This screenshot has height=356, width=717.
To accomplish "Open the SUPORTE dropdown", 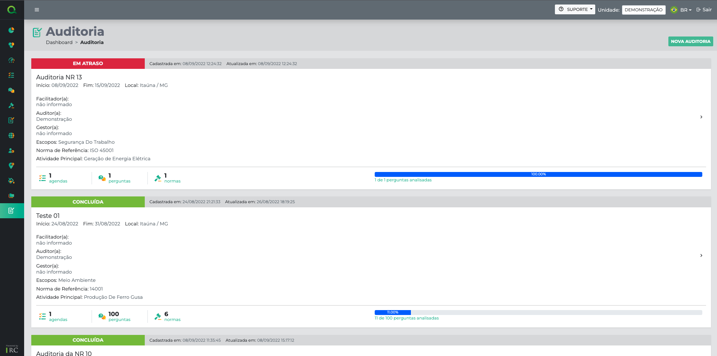I will (x=575, y=9).
